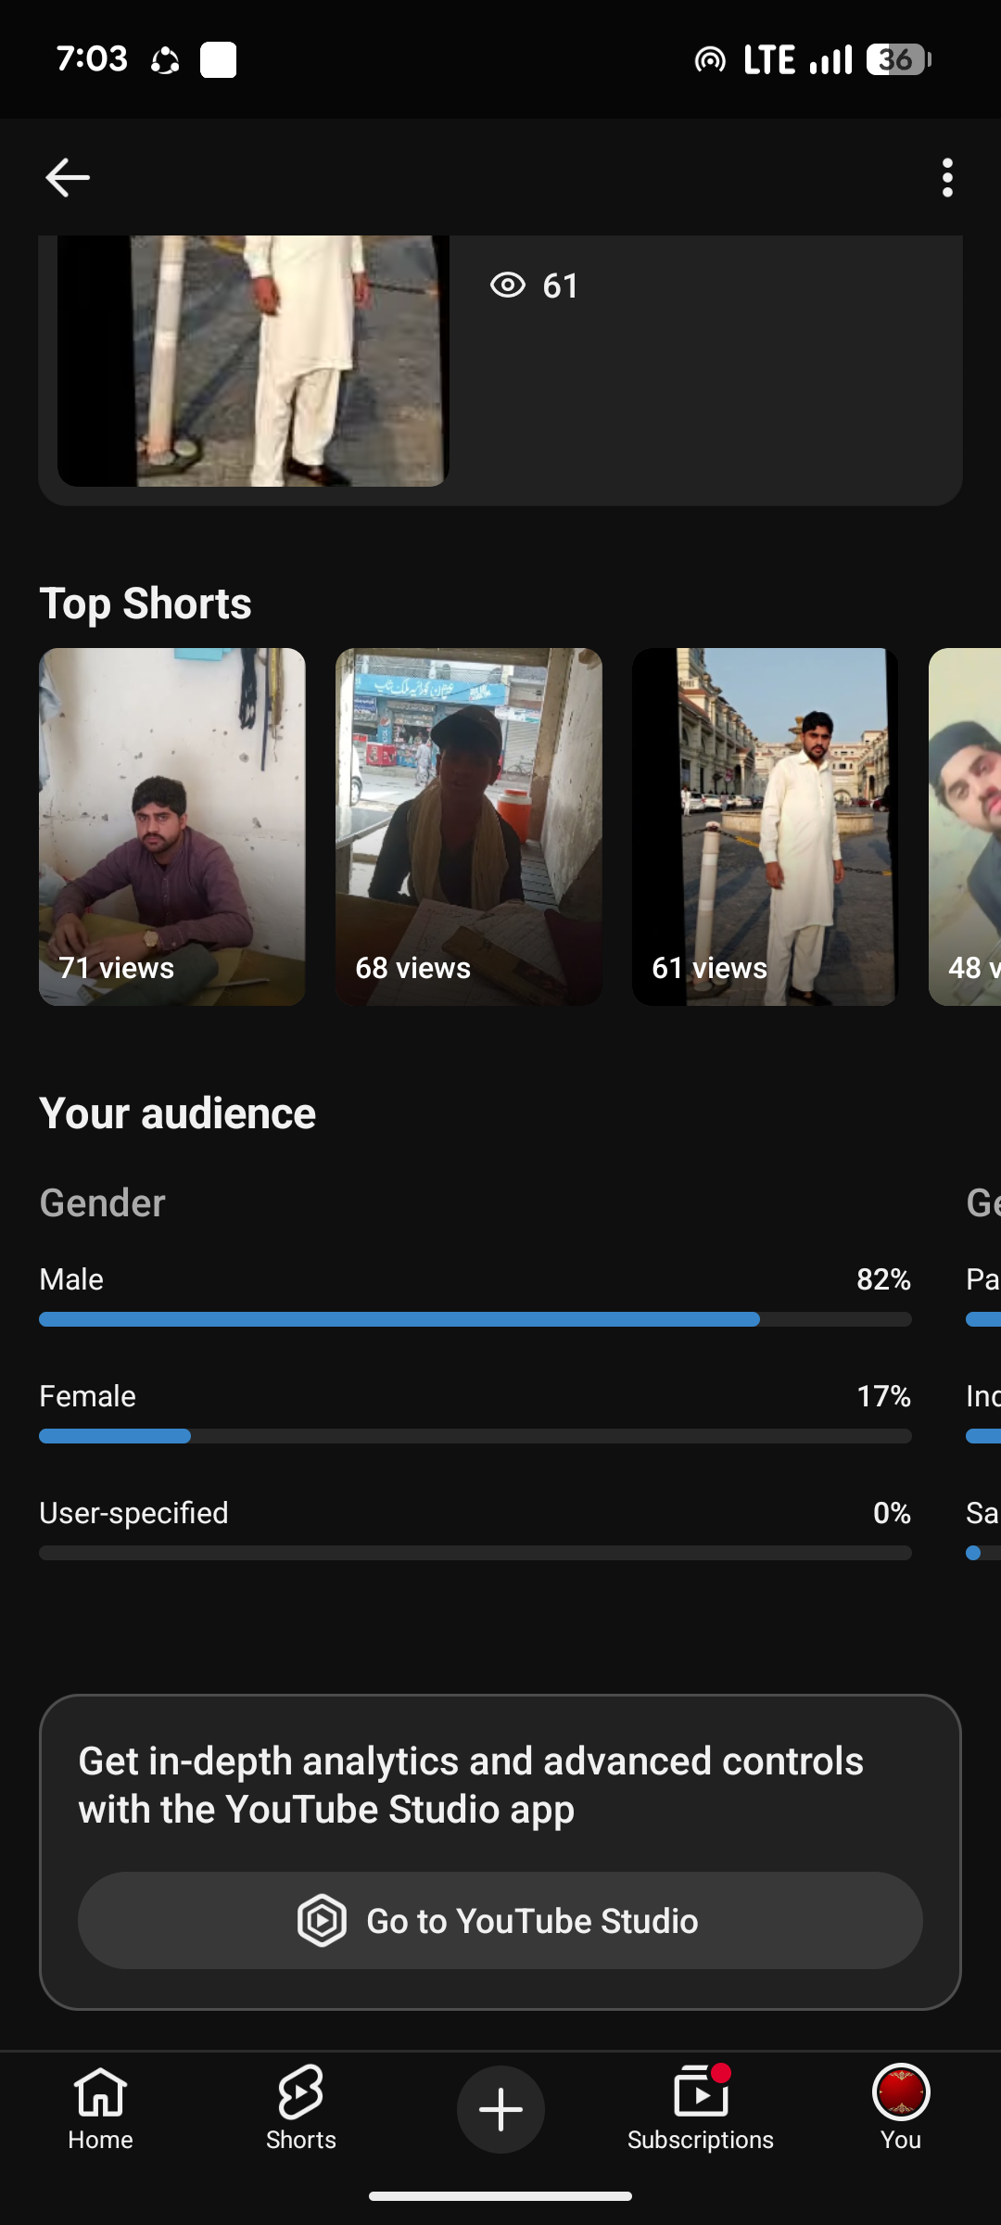Open the Short with 71 views
1001x2225 pixels.
[172, 826]
